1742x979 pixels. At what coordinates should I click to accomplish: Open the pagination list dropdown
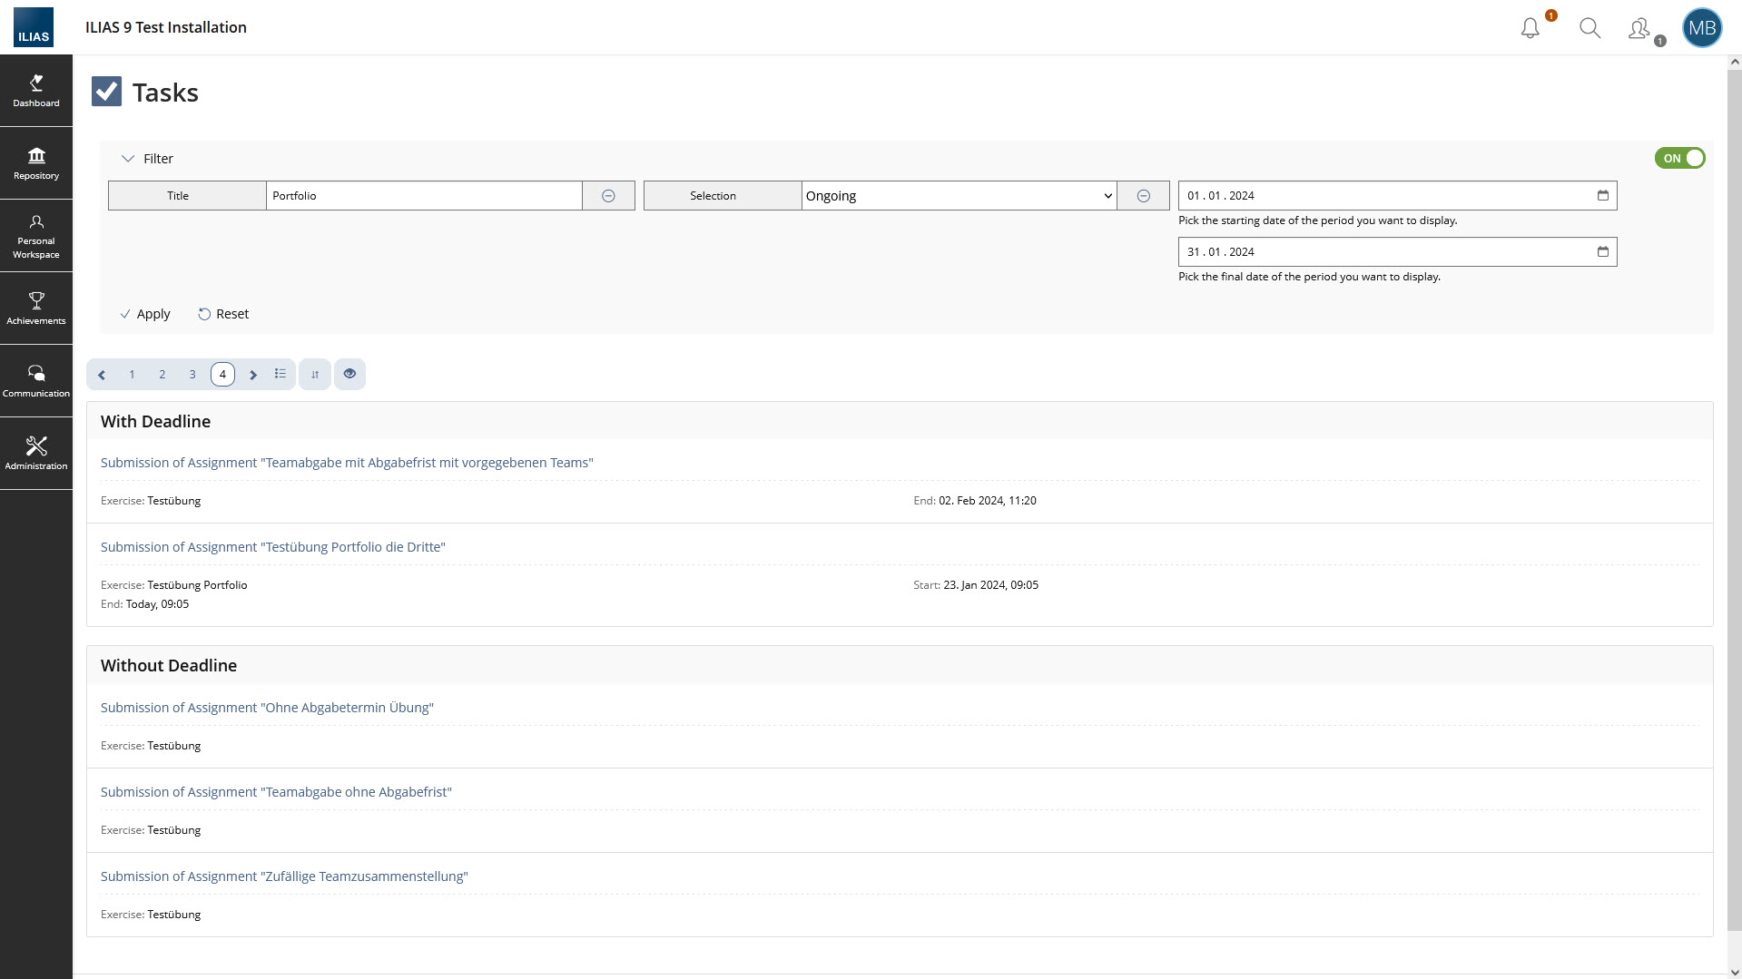[280, 375]
